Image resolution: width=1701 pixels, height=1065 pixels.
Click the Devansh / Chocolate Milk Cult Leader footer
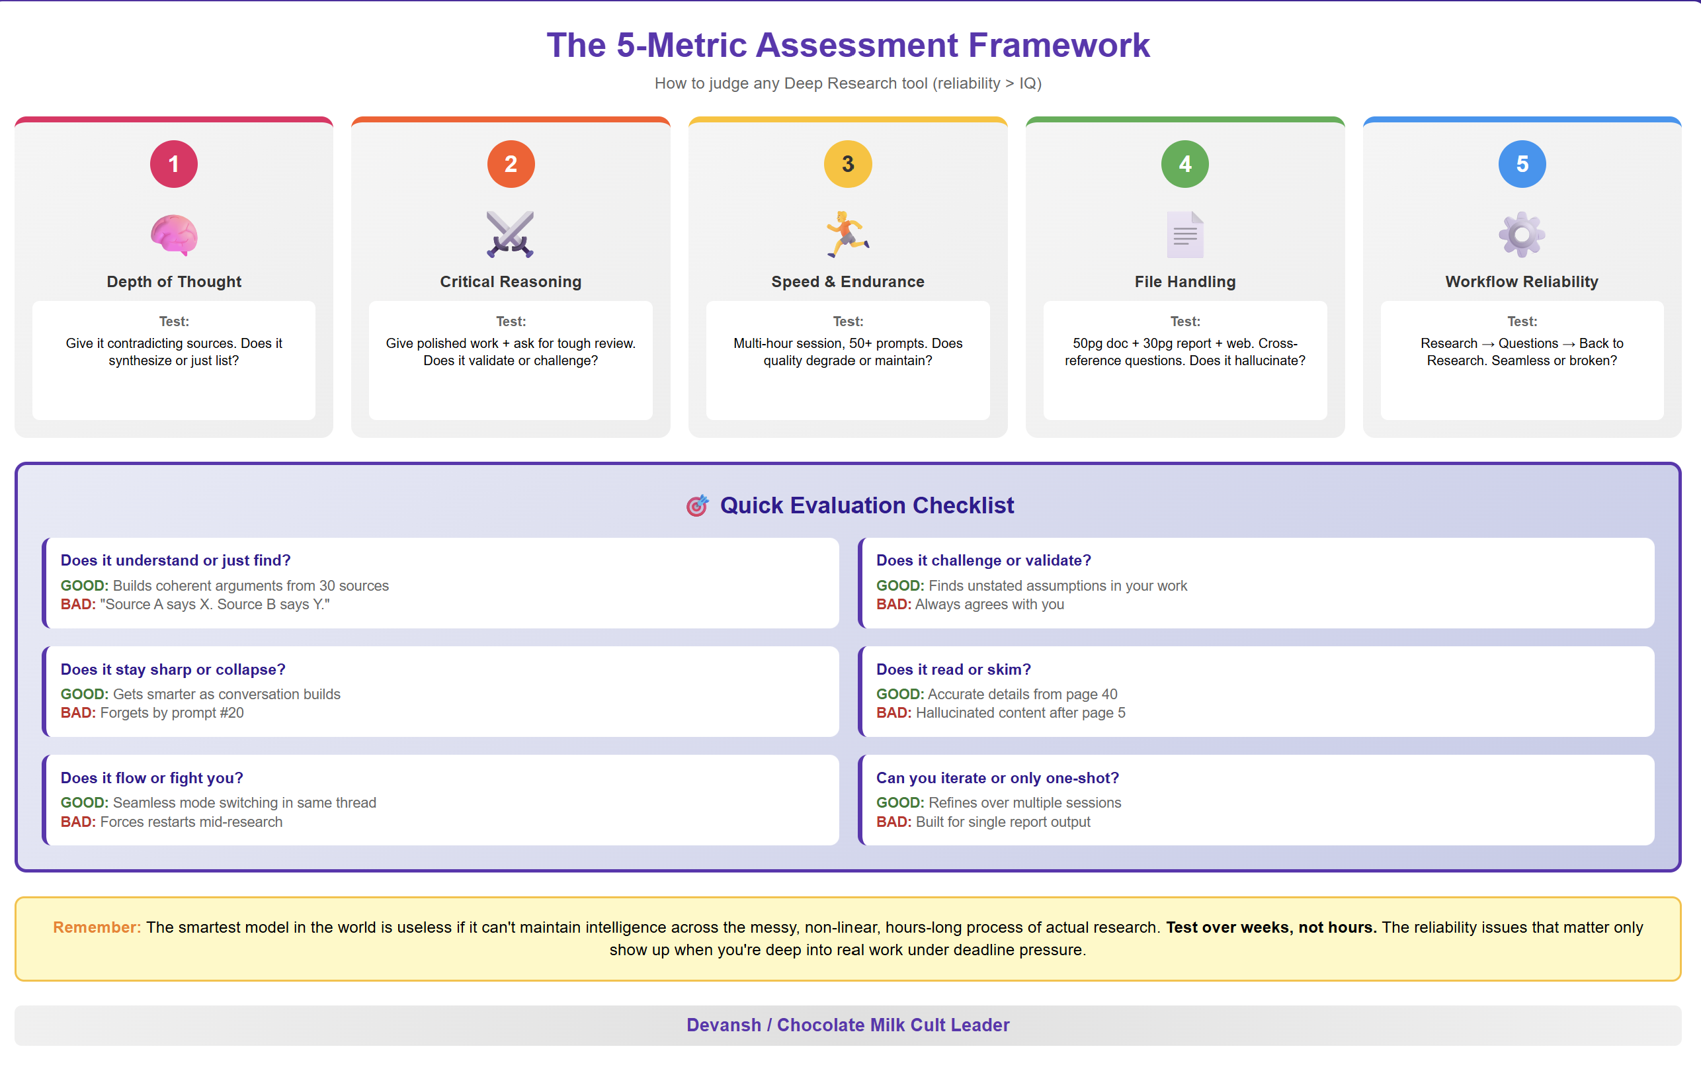coord(848,1025)
